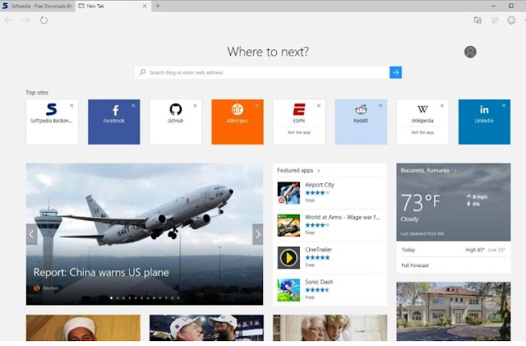The width and height of the screenshot is (526, 346).
Task: Remove Reddit tile with its X
Action: tap(380, 105)
